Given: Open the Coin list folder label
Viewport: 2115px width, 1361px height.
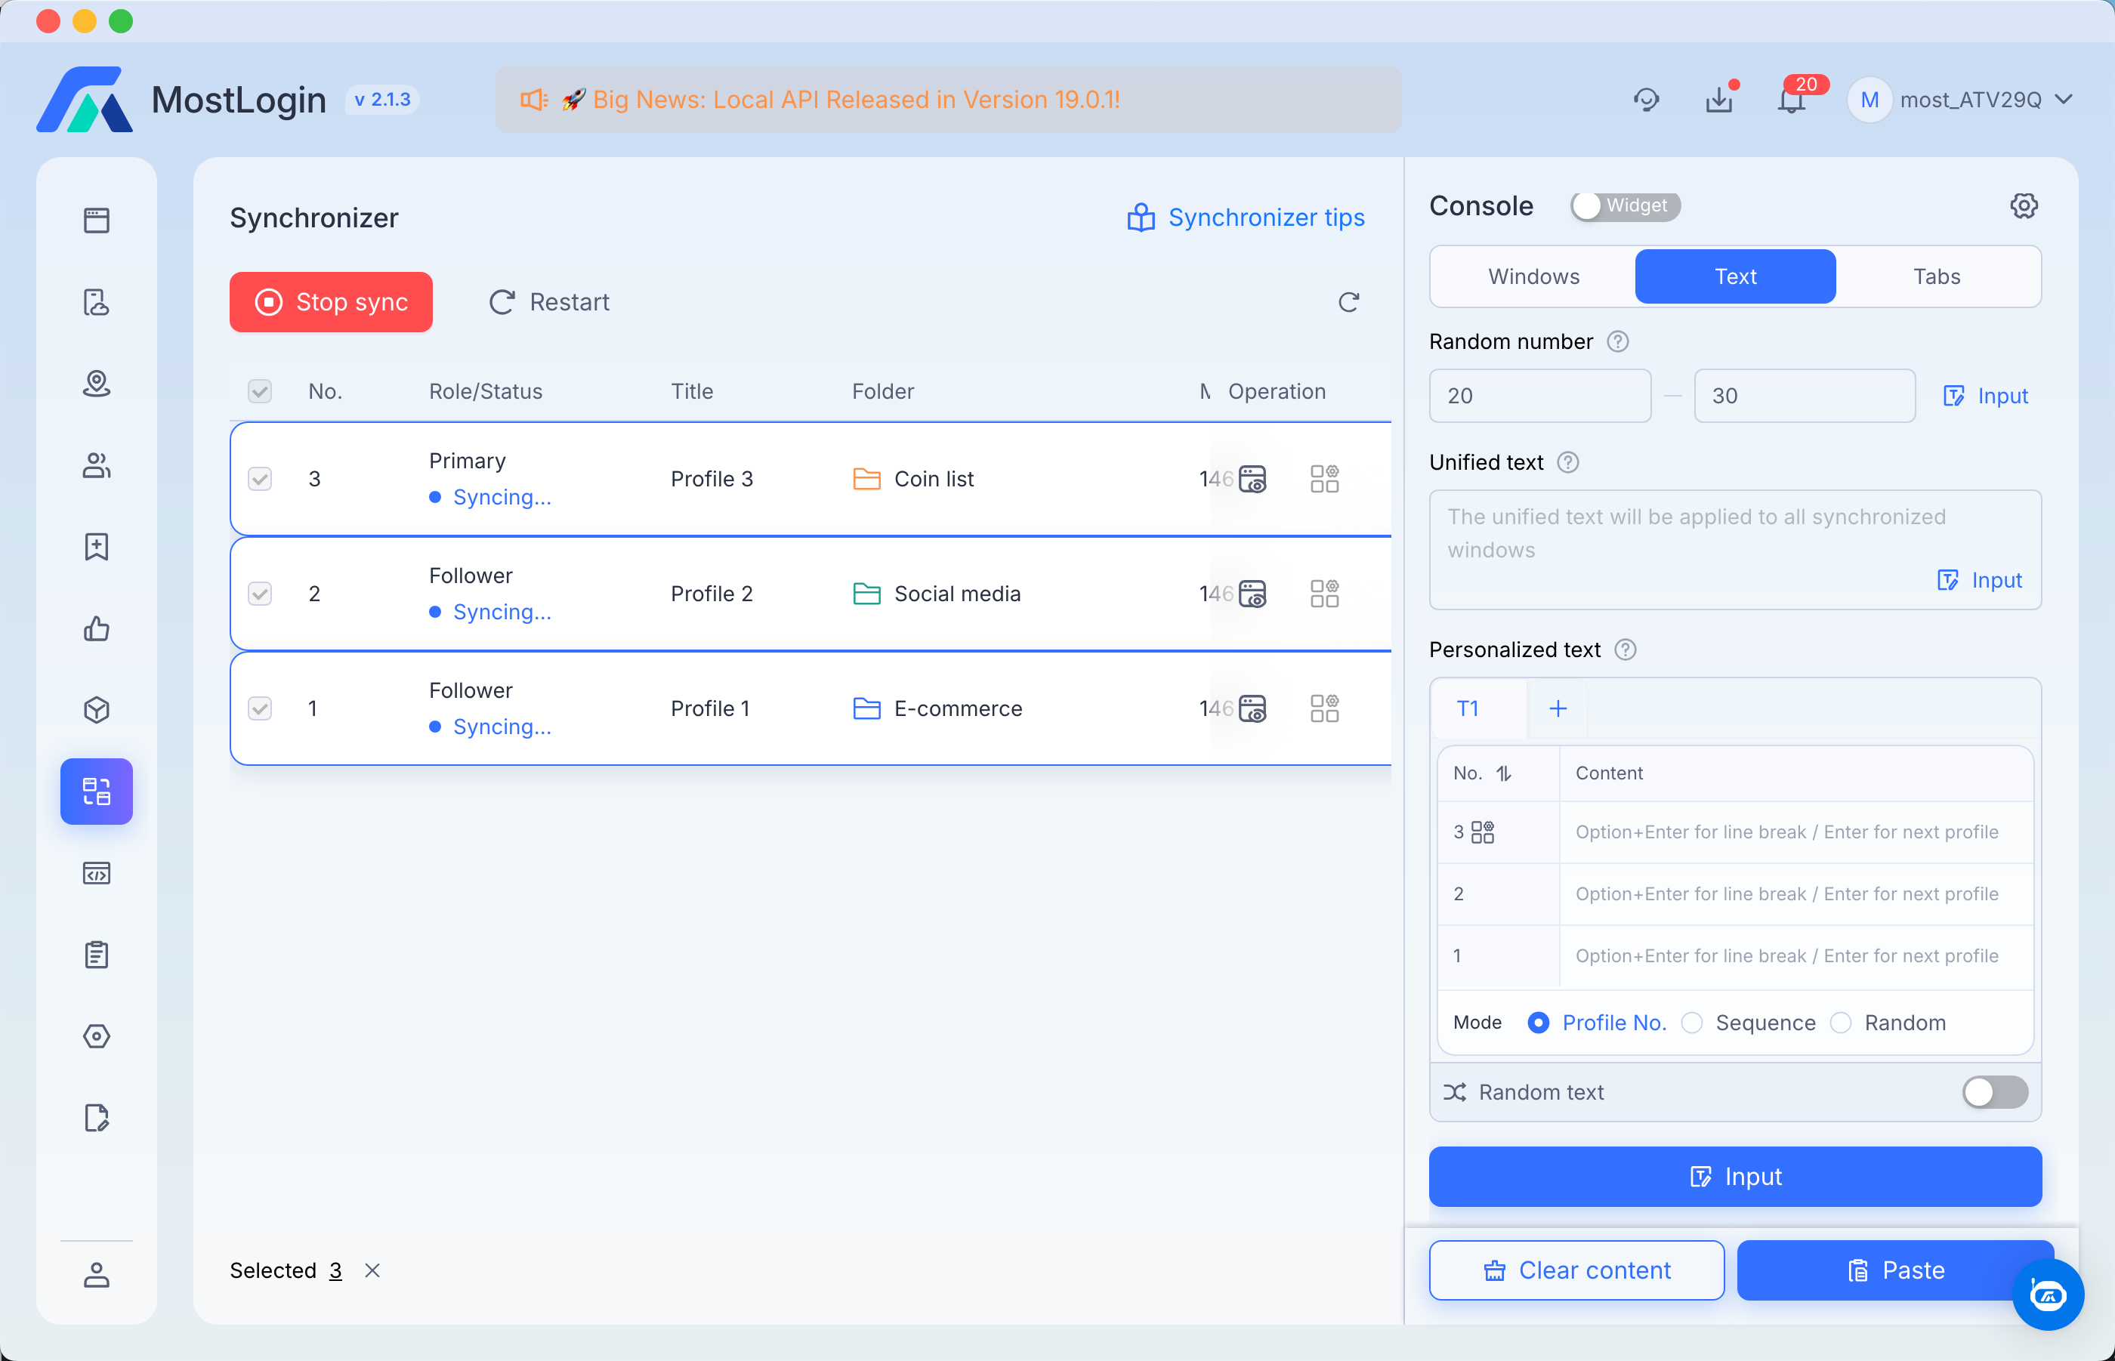Looking at the screenshot, I should [x=934, y=479].
